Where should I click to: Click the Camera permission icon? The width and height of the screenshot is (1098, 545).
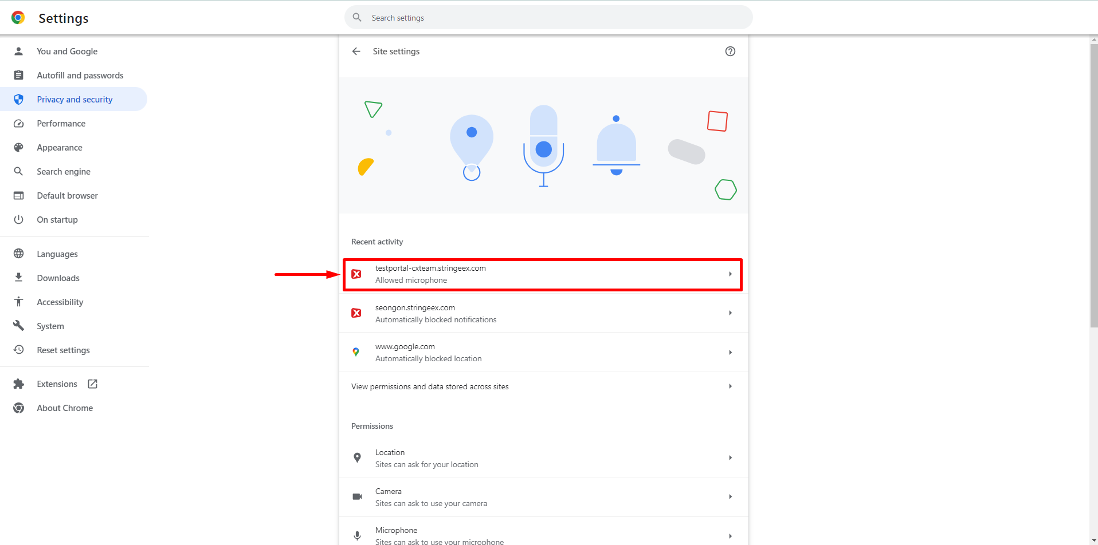click(357, 497)
